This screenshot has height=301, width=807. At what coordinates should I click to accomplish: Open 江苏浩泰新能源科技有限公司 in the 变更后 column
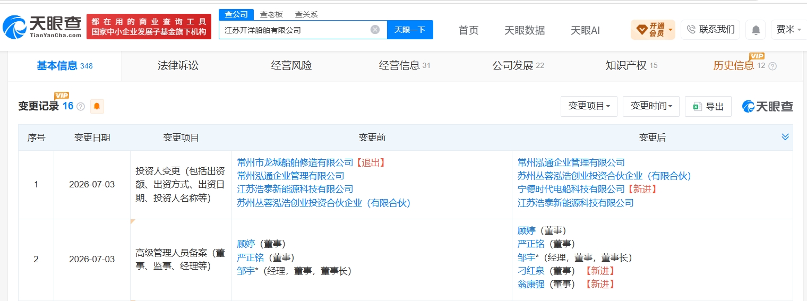(x=576, y=202)
